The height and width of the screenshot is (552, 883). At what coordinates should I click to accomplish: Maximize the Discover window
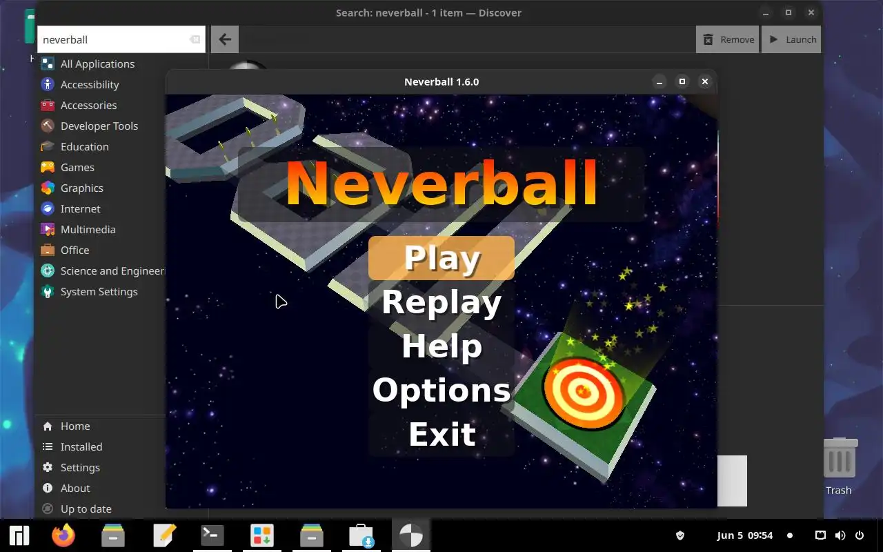coord(788,12)
